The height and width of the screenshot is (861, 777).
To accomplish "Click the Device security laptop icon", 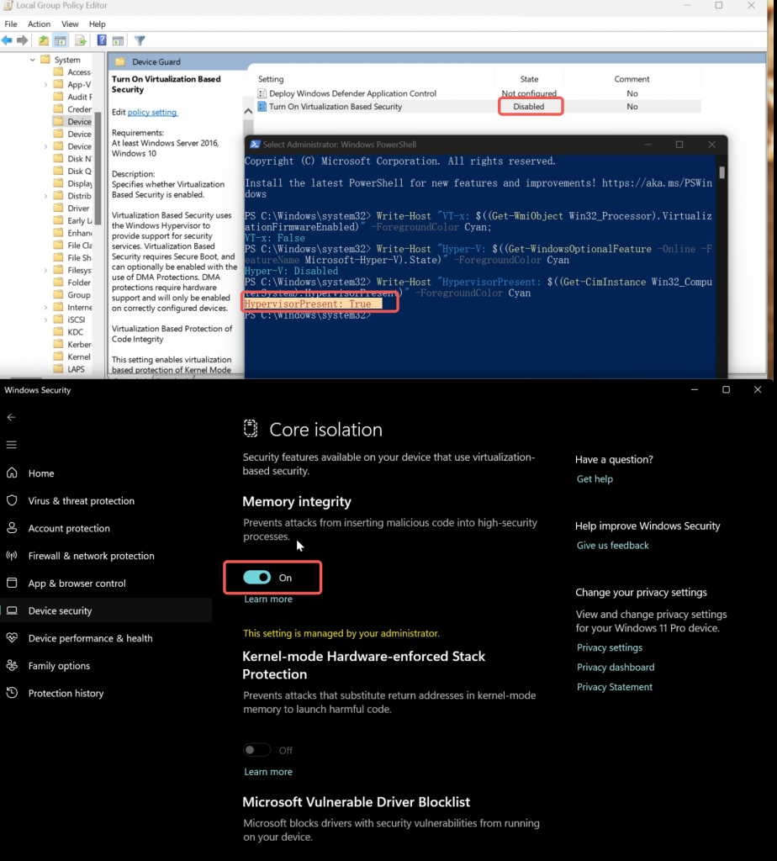I will (x=12, y=610).
